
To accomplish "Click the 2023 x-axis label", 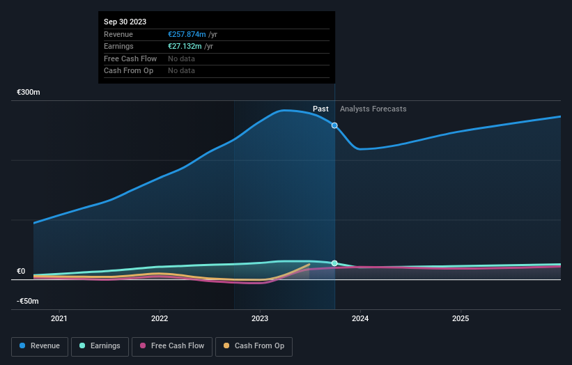I will [x=260, y=319].
